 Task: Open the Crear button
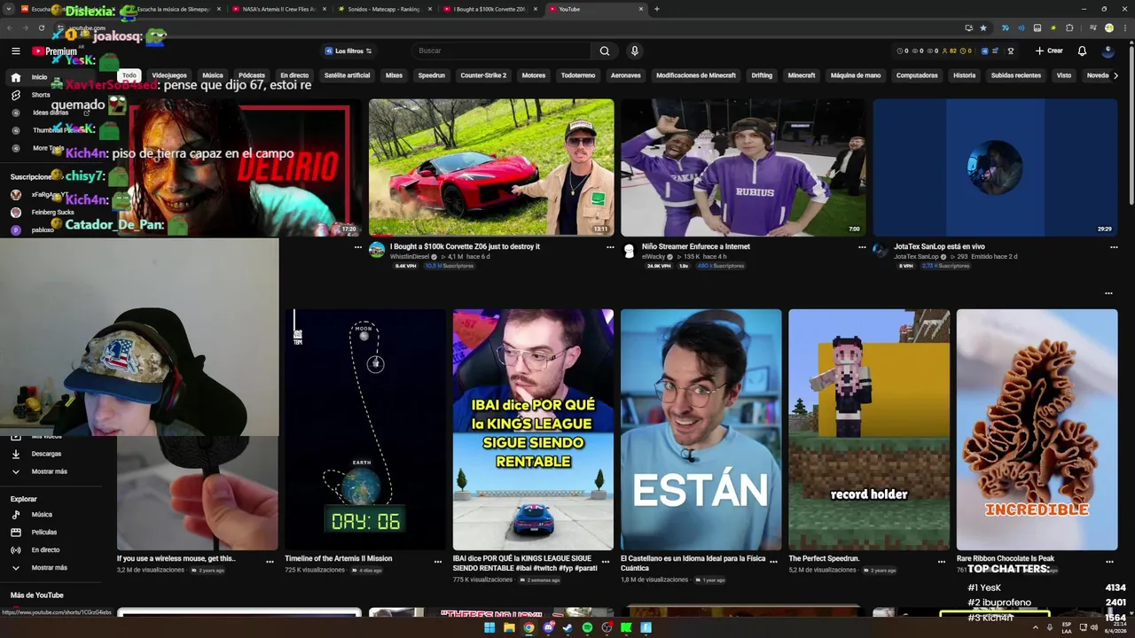(x=1048, y=51)
